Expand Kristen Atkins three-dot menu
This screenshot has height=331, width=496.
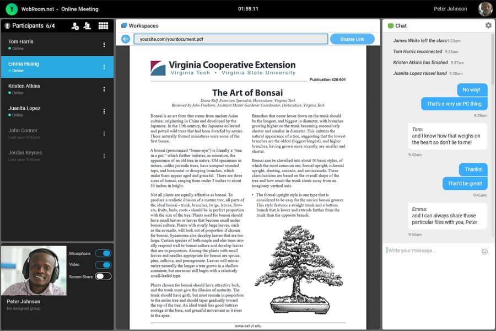pos(104,89)
